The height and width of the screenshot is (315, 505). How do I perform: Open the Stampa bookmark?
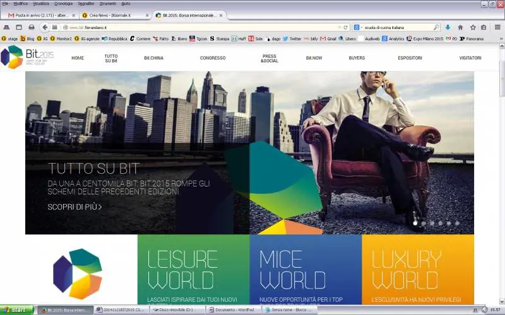[220, 38]
